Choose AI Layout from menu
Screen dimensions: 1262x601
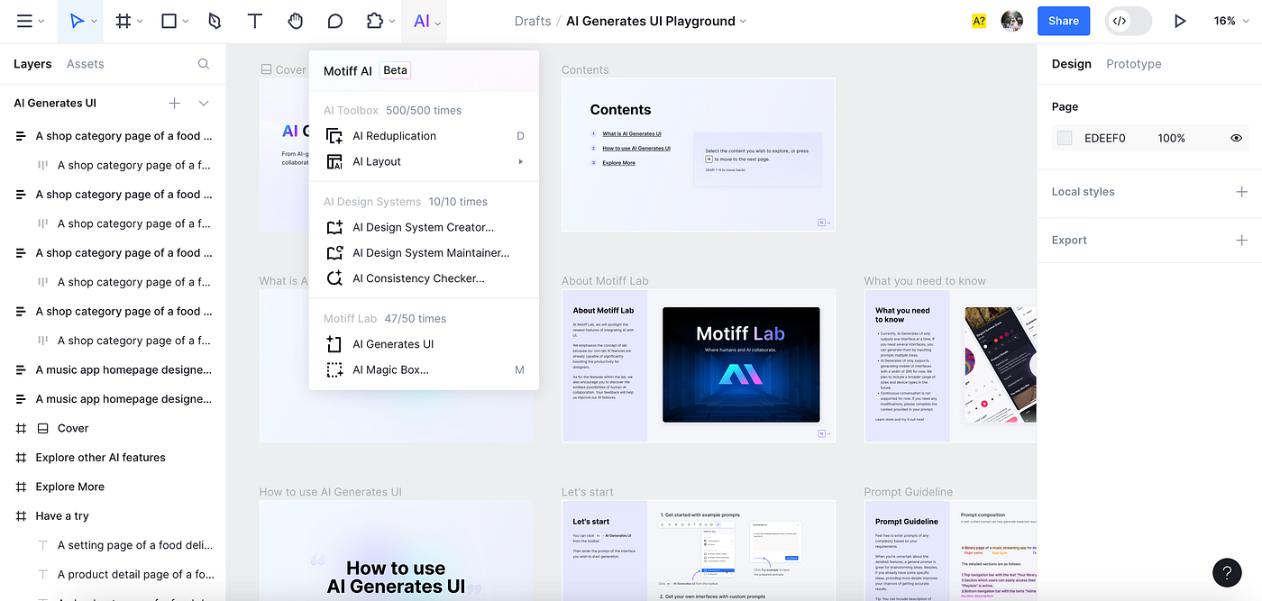coord(424,161)
